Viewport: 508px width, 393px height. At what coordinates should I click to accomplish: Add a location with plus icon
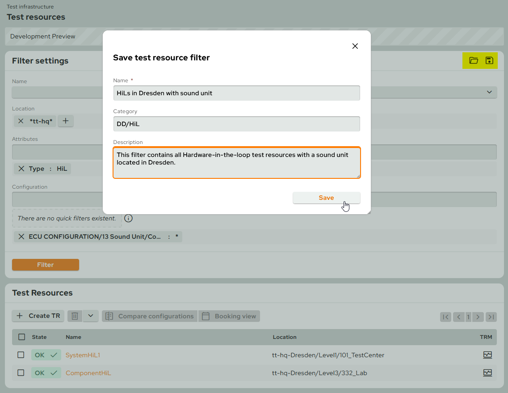66,121
